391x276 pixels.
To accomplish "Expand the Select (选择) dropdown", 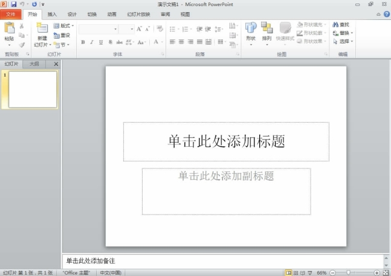I will coord(343,42).
